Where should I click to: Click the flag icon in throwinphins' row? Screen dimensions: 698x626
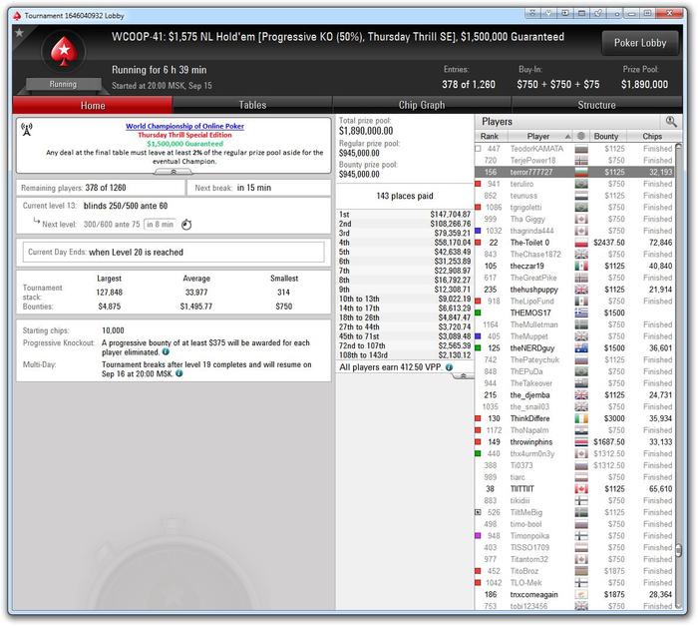[581, 442]
